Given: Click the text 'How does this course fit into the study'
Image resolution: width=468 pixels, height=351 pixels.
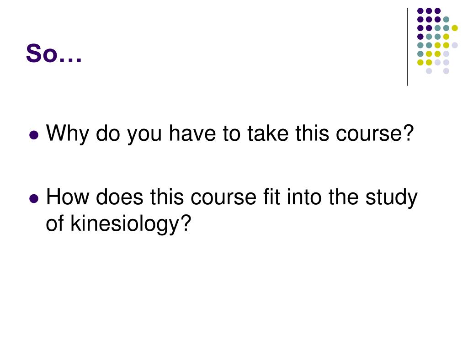Looking at the screenshot, I should pyautogui.click(x=232, y=197).
